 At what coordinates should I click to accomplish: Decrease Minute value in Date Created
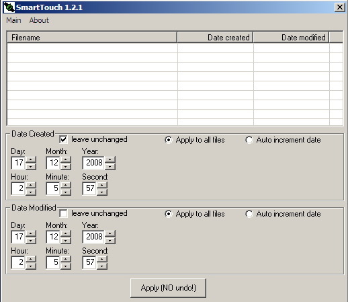point(66,192)
